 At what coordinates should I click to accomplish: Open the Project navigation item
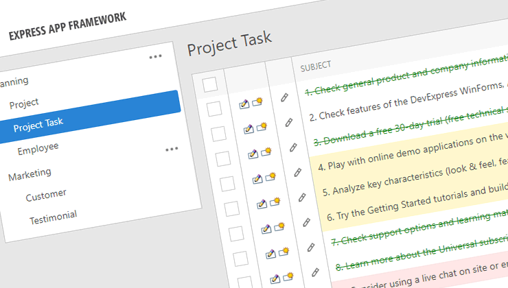point(24,103)
